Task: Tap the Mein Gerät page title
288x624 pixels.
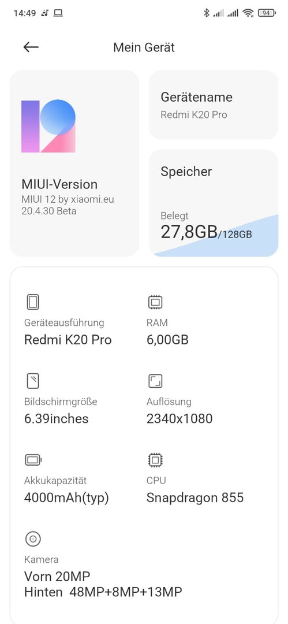Action: 144,47
